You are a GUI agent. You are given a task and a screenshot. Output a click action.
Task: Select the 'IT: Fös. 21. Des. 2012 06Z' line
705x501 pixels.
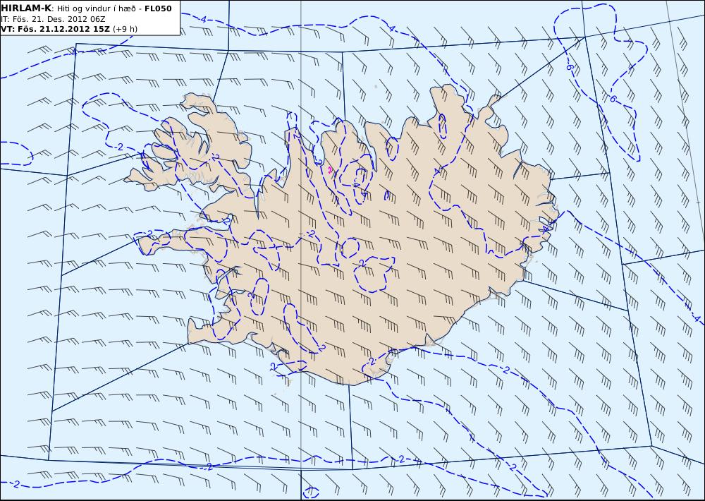point(53,19)
